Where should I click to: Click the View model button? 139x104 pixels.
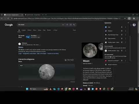click(x=69, y=60)
